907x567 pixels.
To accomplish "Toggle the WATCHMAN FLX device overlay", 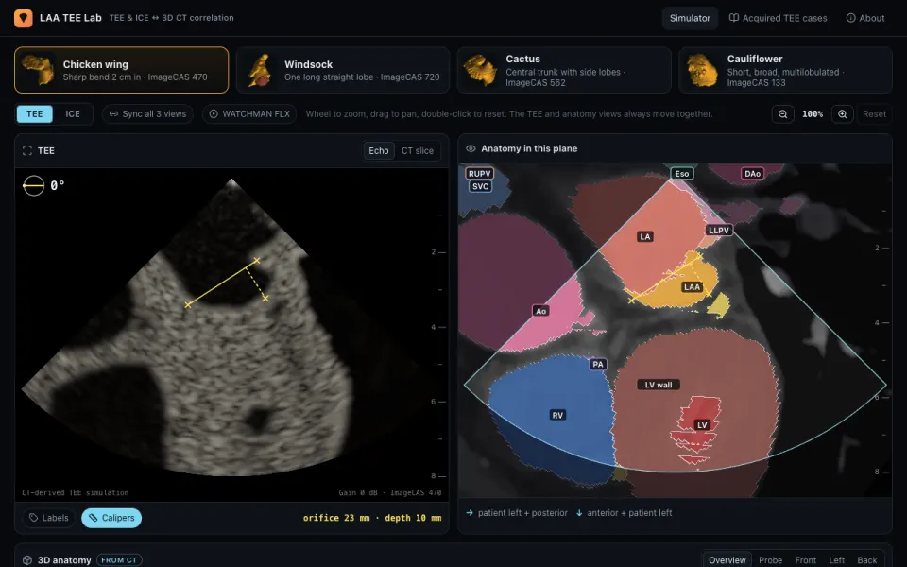I will 249,114.
